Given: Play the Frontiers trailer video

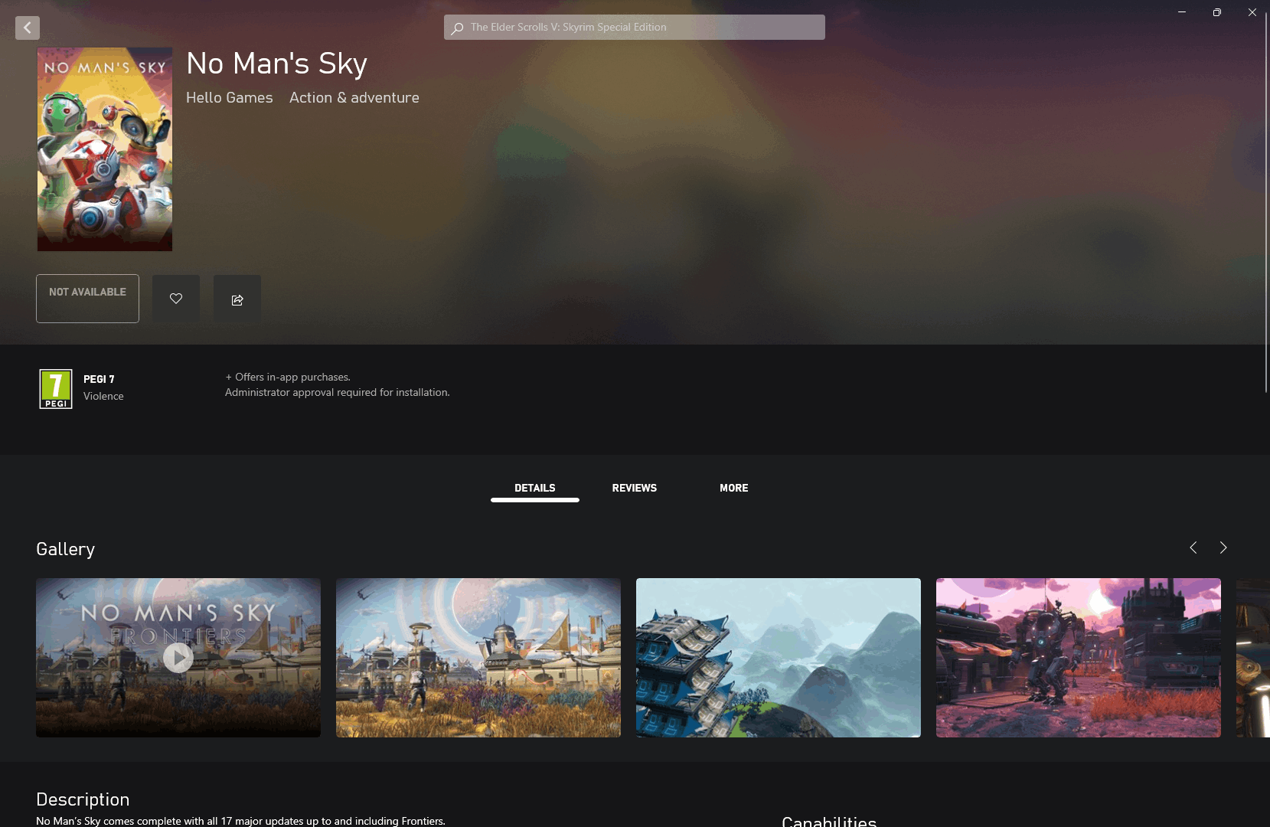Looking at the screenshot, I should coord(178,658).
